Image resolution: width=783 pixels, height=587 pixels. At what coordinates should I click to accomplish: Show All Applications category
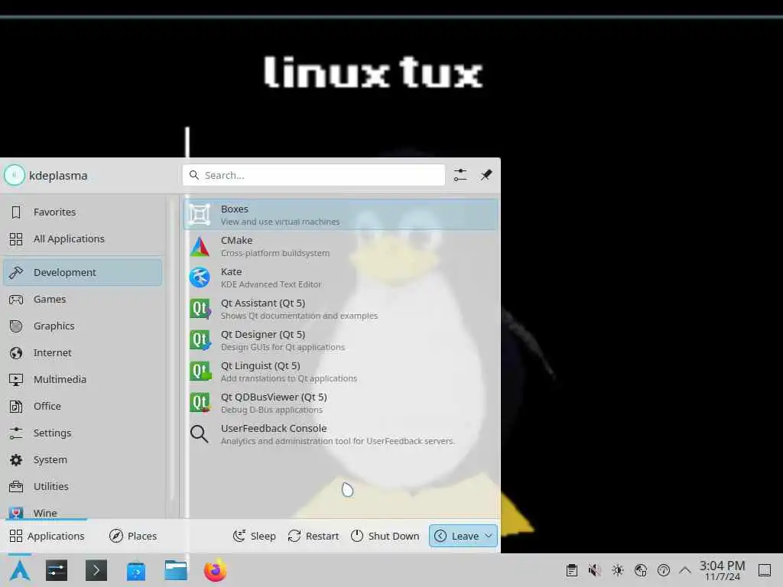pyautogui.click(x=83, y=238)
